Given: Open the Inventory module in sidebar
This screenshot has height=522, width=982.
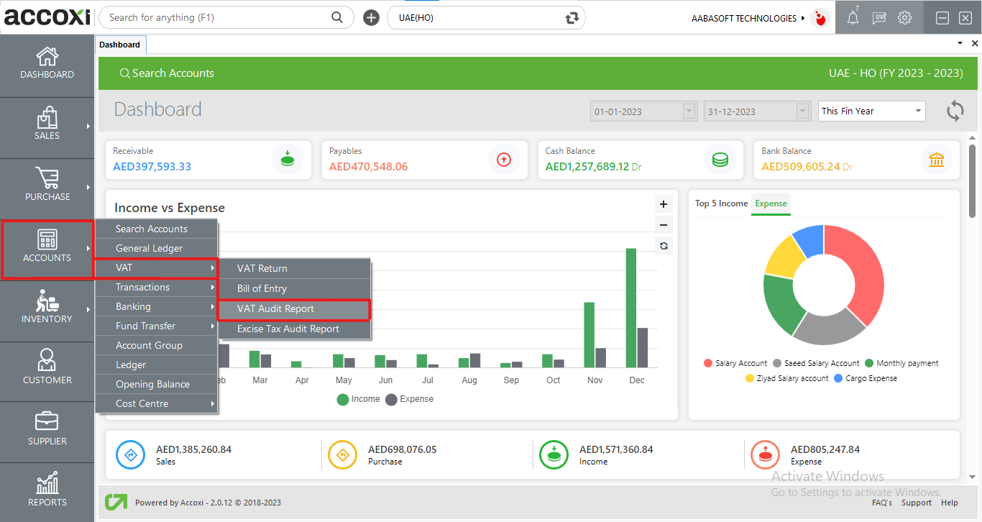Looking at the screenshot, I should 47,305.
